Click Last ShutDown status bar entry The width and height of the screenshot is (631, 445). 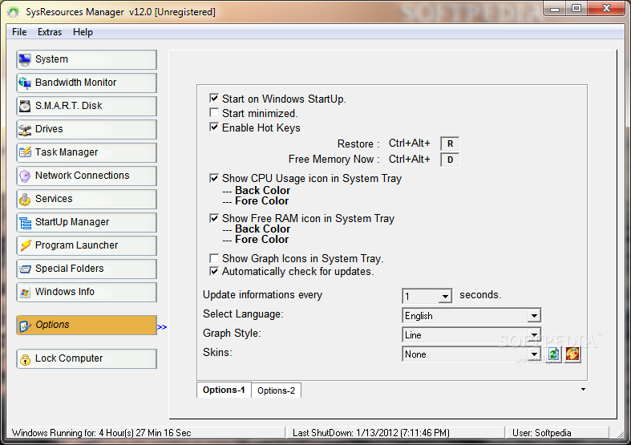(371, 433)
